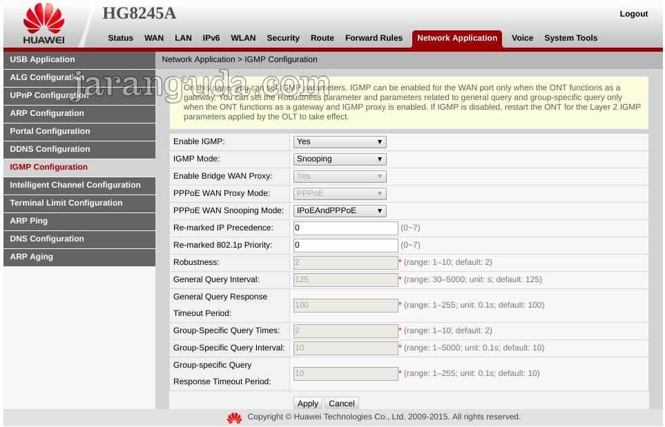
Task: Click '(range: 1–10; default: 2)' beside Robustness
Action: [x=448, y=262]
